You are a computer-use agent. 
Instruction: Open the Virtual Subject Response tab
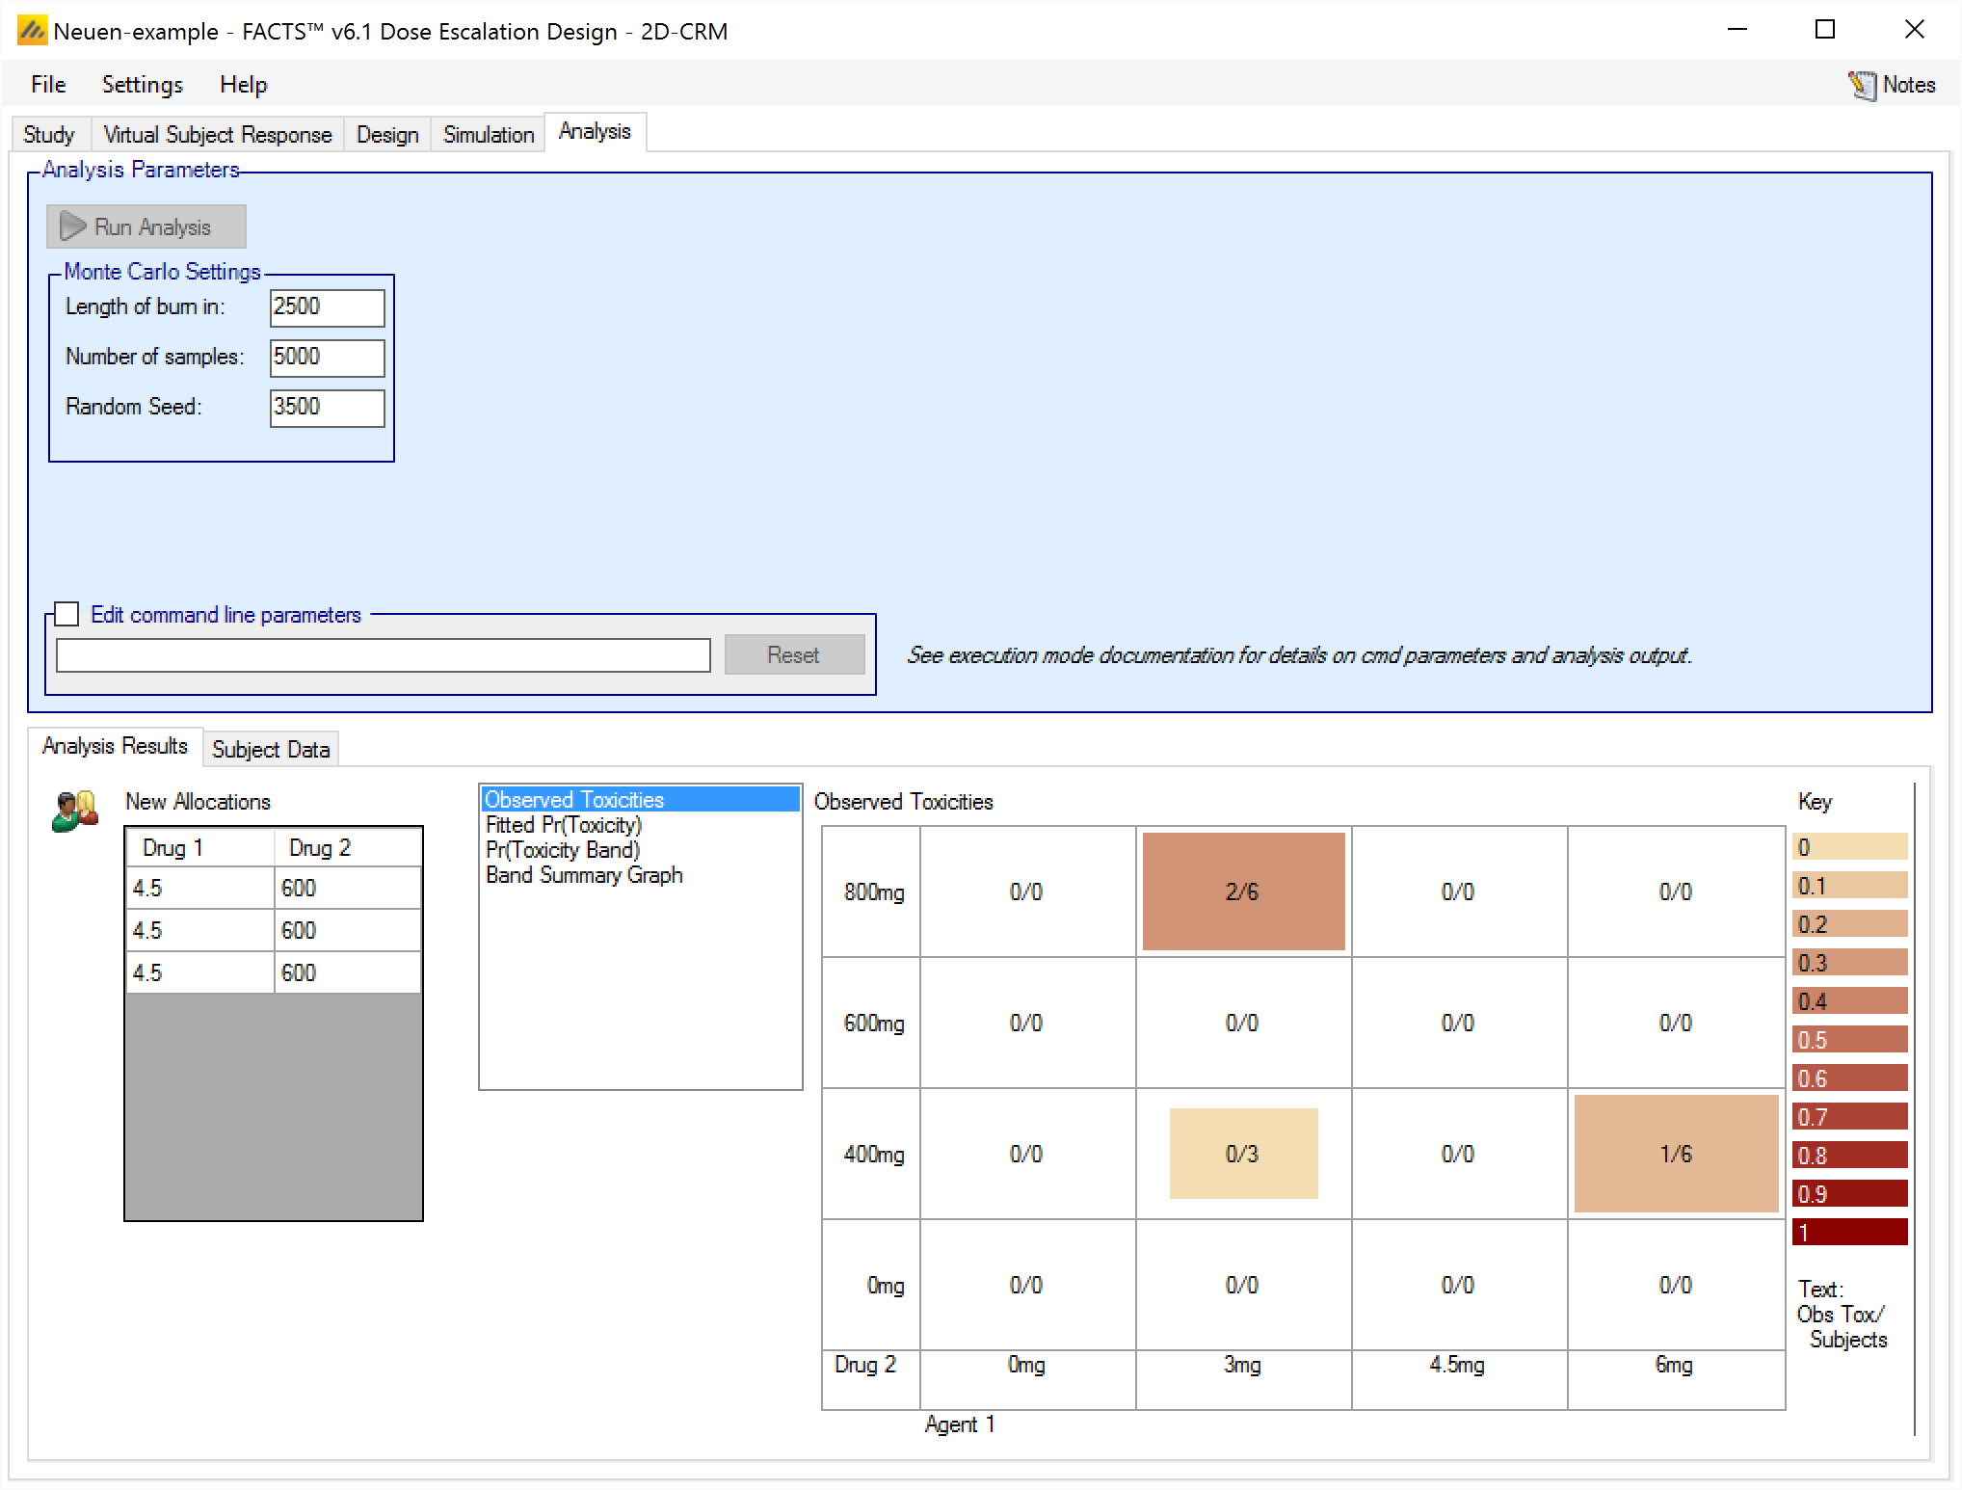point(217,134)
